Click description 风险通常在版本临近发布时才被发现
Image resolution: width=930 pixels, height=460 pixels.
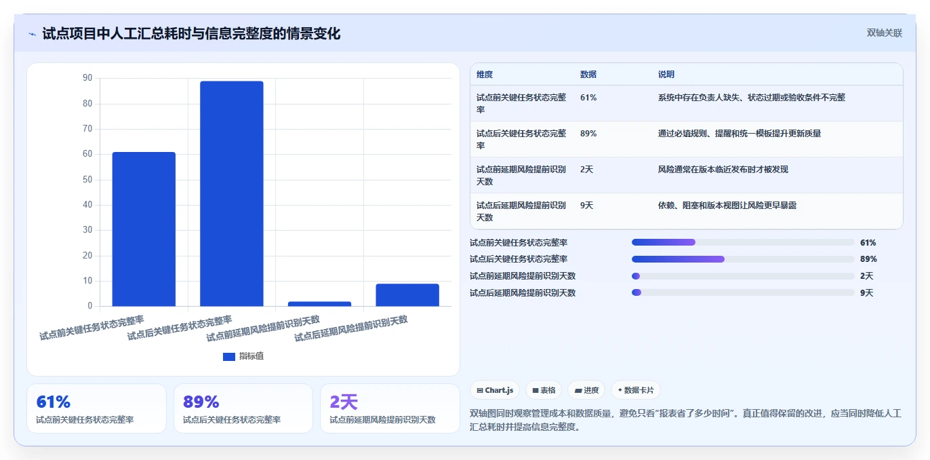pos(723,170)
